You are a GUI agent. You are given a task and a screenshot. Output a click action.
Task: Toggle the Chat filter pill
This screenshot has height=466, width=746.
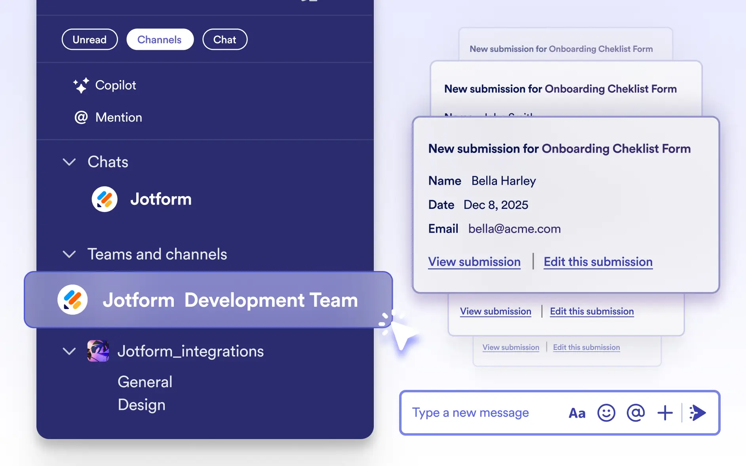(225, 40)
